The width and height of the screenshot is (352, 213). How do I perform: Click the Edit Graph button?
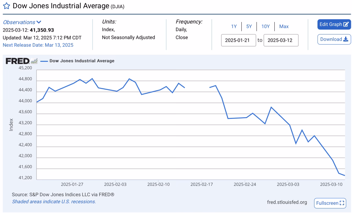click(334, 24)
